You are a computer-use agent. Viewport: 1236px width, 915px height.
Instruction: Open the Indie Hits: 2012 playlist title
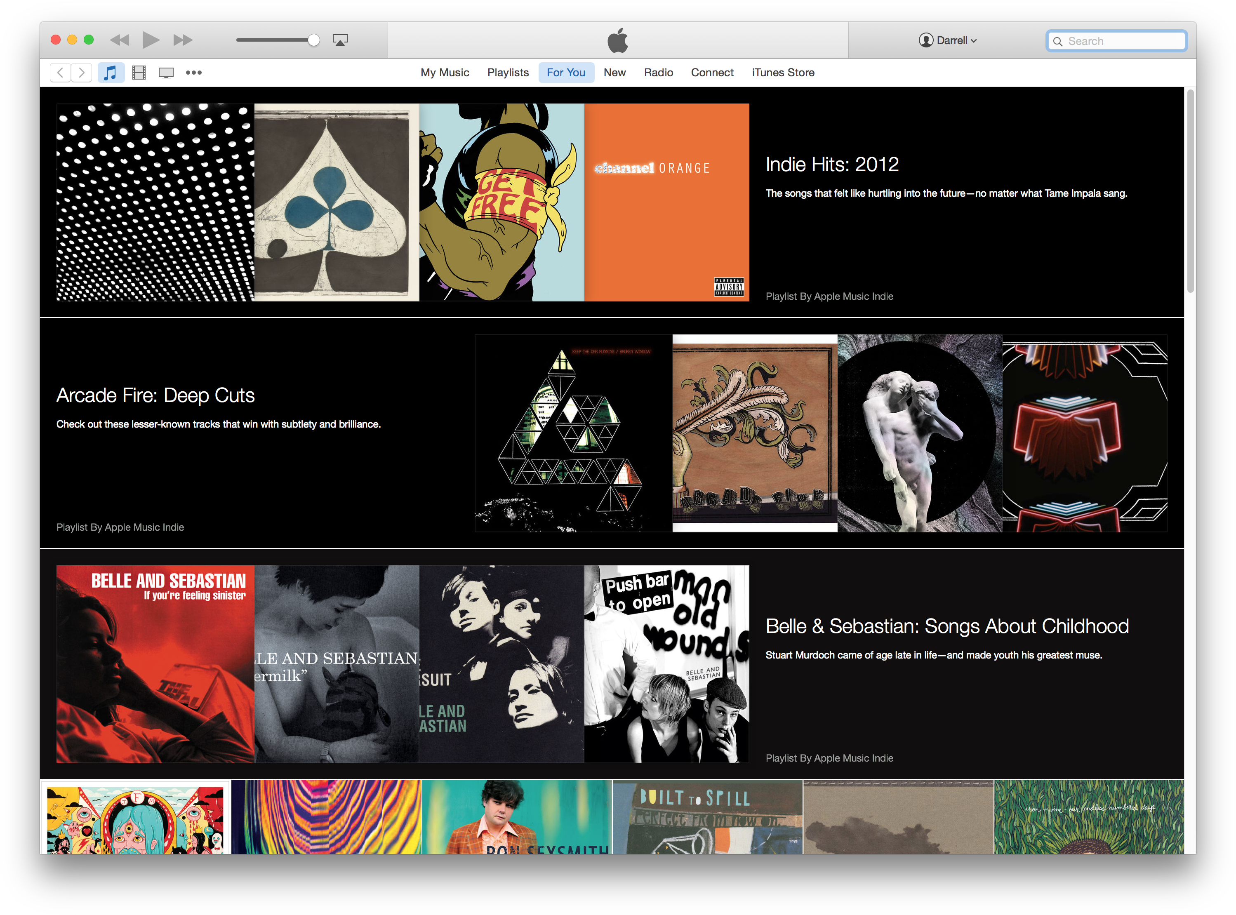click(x=831, y=165)
